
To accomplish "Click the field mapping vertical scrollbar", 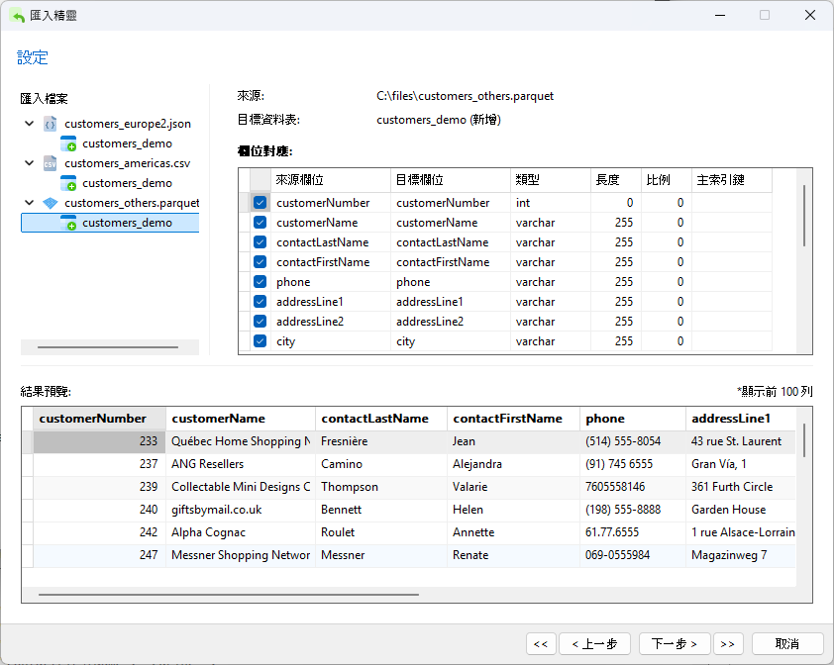I will (804, 216).
